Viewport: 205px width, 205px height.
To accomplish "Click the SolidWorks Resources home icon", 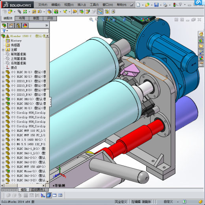I will [201, 34].
